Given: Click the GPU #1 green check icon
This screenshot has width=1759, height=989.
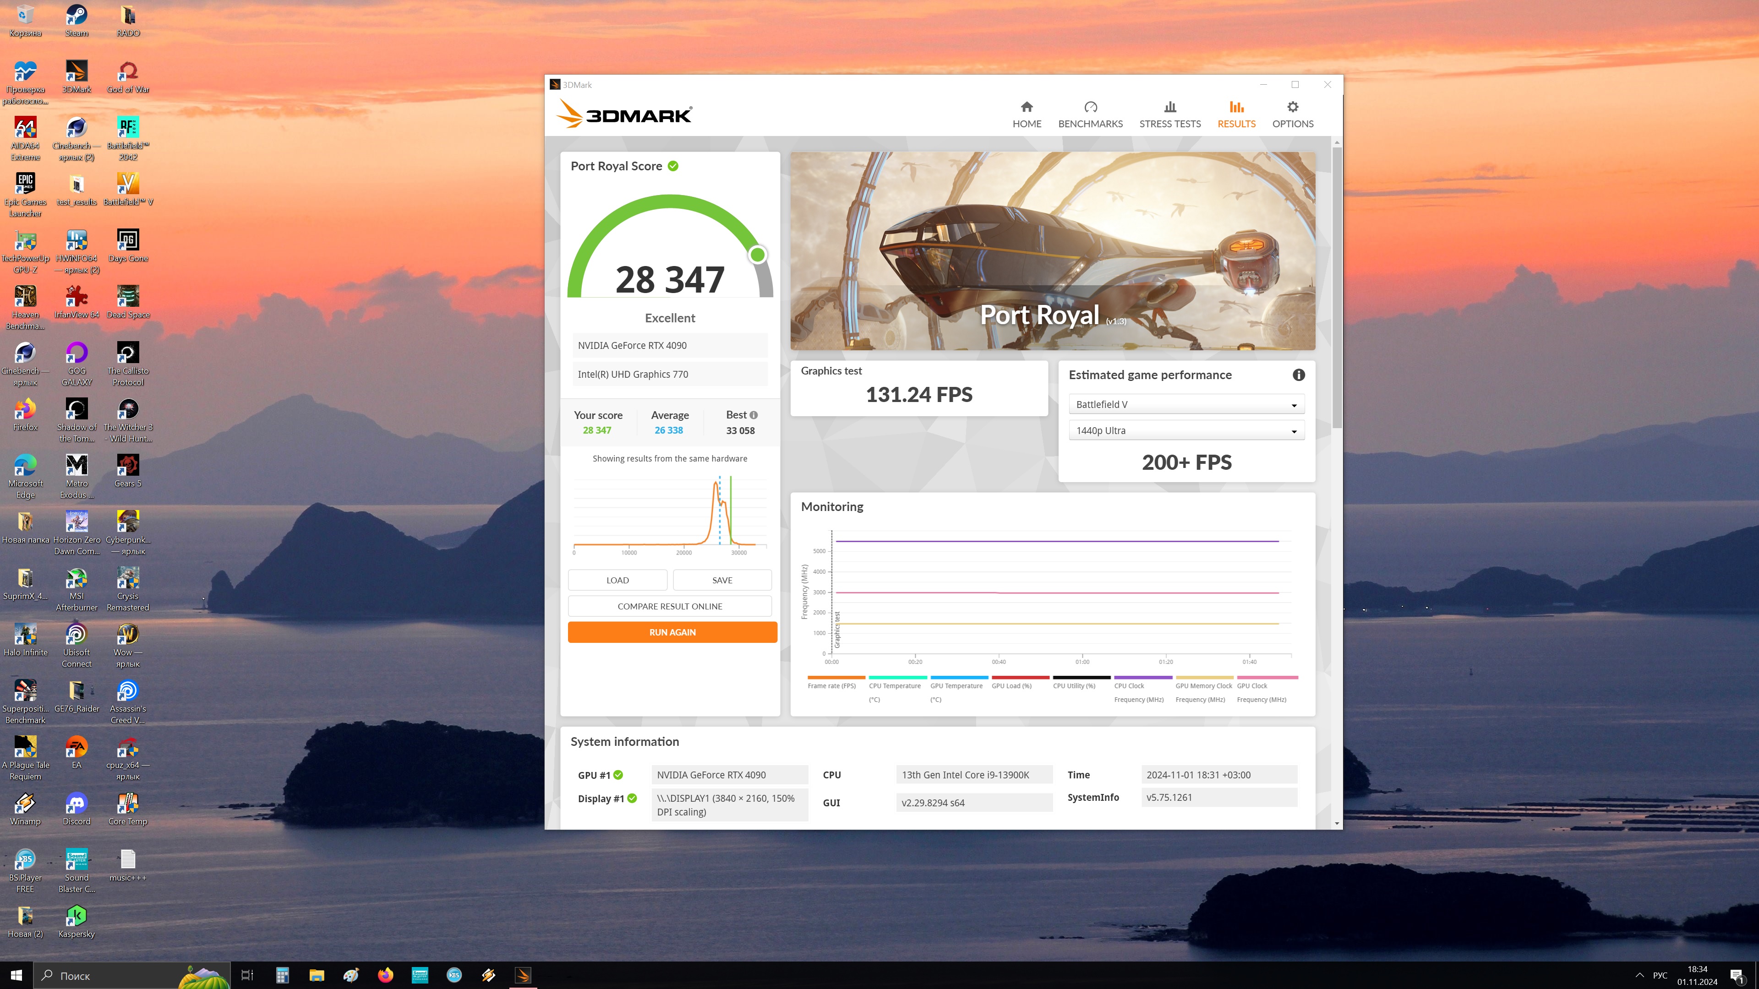Looking at the screenshot, I should 618,775.
